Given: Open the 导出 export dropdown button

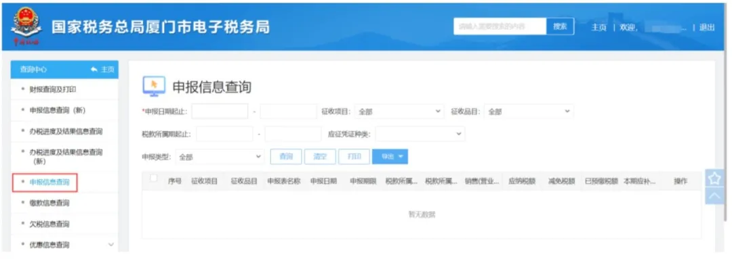Looking at the screenshot, I should (390, 157).
